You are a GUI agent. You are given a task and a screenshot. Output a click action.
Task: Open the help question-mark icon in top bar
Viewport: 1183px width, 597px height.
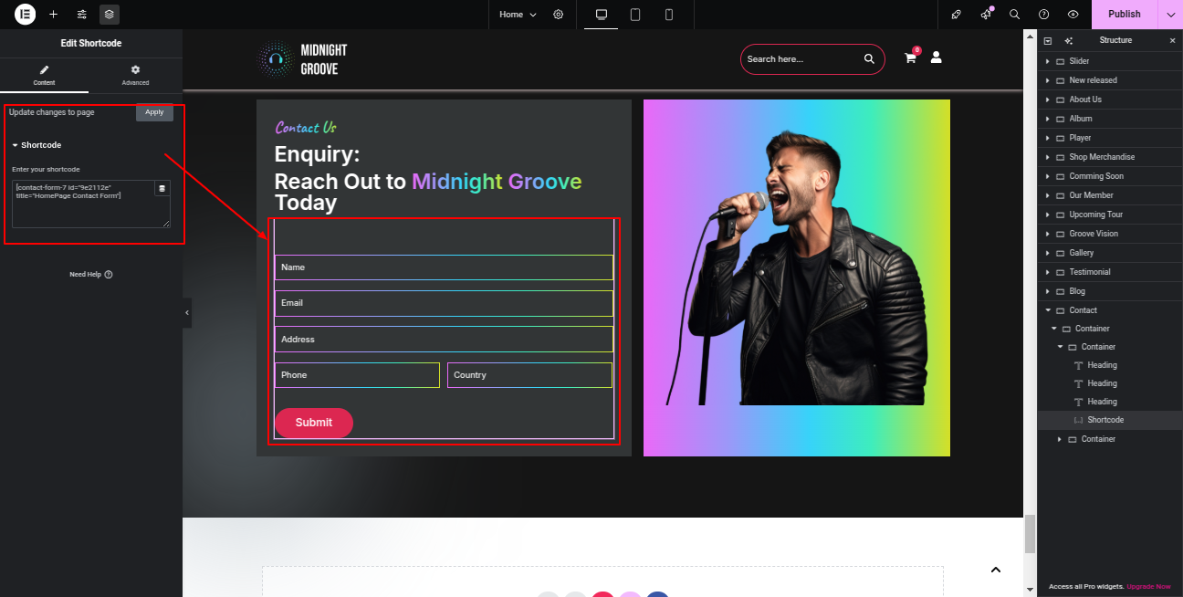point(1043,15)
